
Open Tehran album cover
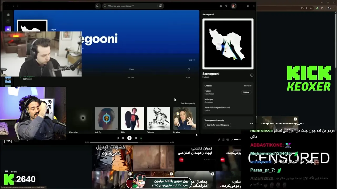point(158,118)
